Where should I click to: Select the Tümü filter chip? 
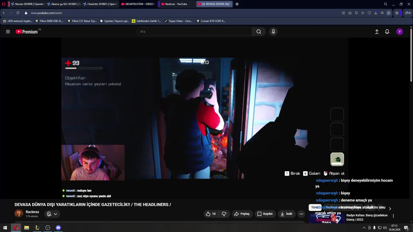(x=315, y=208)
